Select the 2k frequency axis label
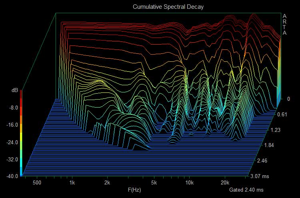Image resolution: width=300 pixels, height=198 pixels. pos(107,183)
